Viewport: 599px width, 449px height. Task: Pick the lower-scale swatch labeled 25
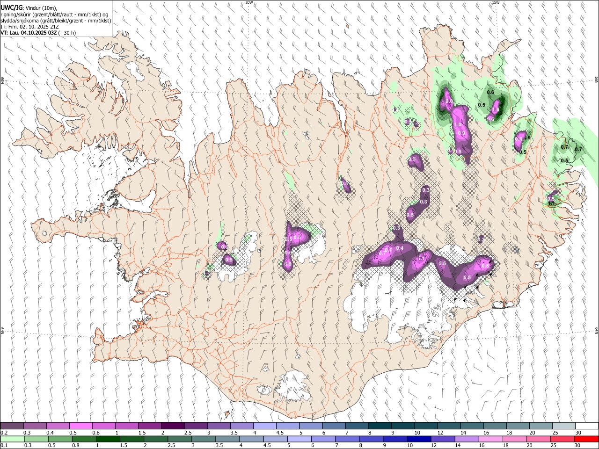(562, 439)
